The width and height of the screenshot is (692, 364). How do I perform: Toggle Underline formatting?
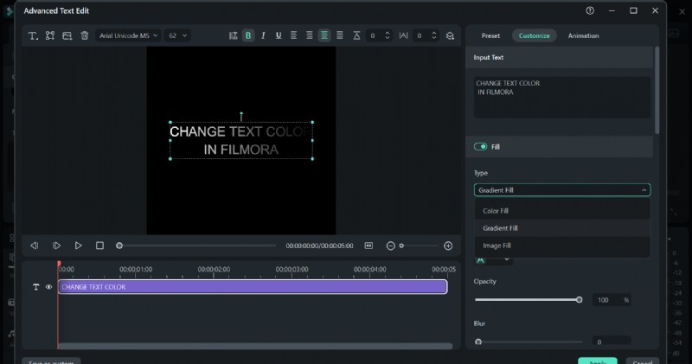[279, 35]
